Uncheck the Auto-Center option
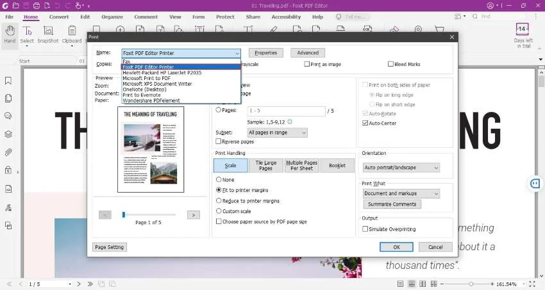This screenshot has width=545, height=290. pos(365,123)
